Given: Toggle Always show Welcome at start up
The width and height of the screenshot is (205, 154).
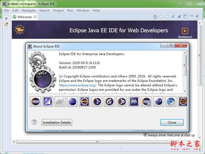Looking at the screenshot, I should click(145, 135).
